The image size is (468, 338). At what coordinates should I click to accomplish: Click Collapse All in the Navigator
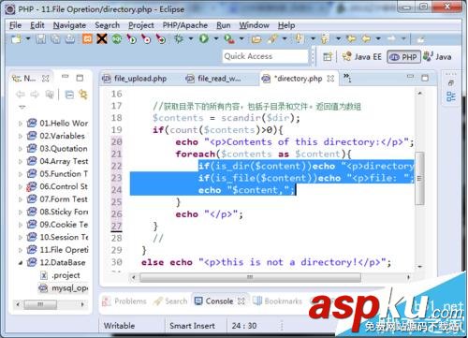pos(69,95)
